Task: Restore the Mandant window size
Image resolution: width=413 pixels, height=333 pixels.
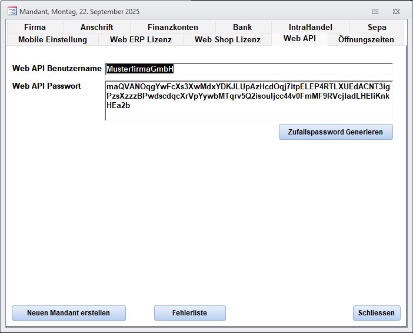Action: click(375, 11)
